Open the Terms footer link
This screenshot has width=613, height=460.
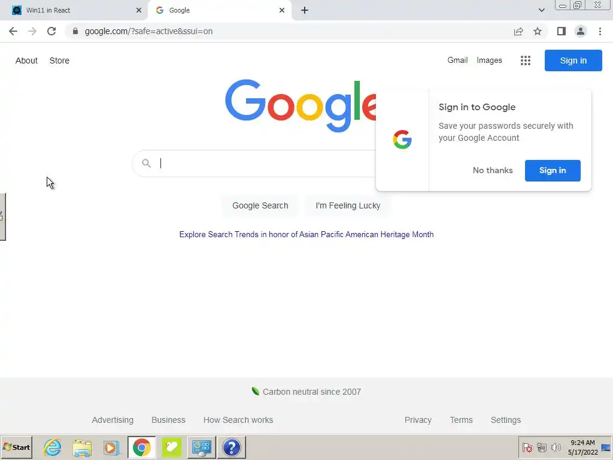tap(462, 420)
